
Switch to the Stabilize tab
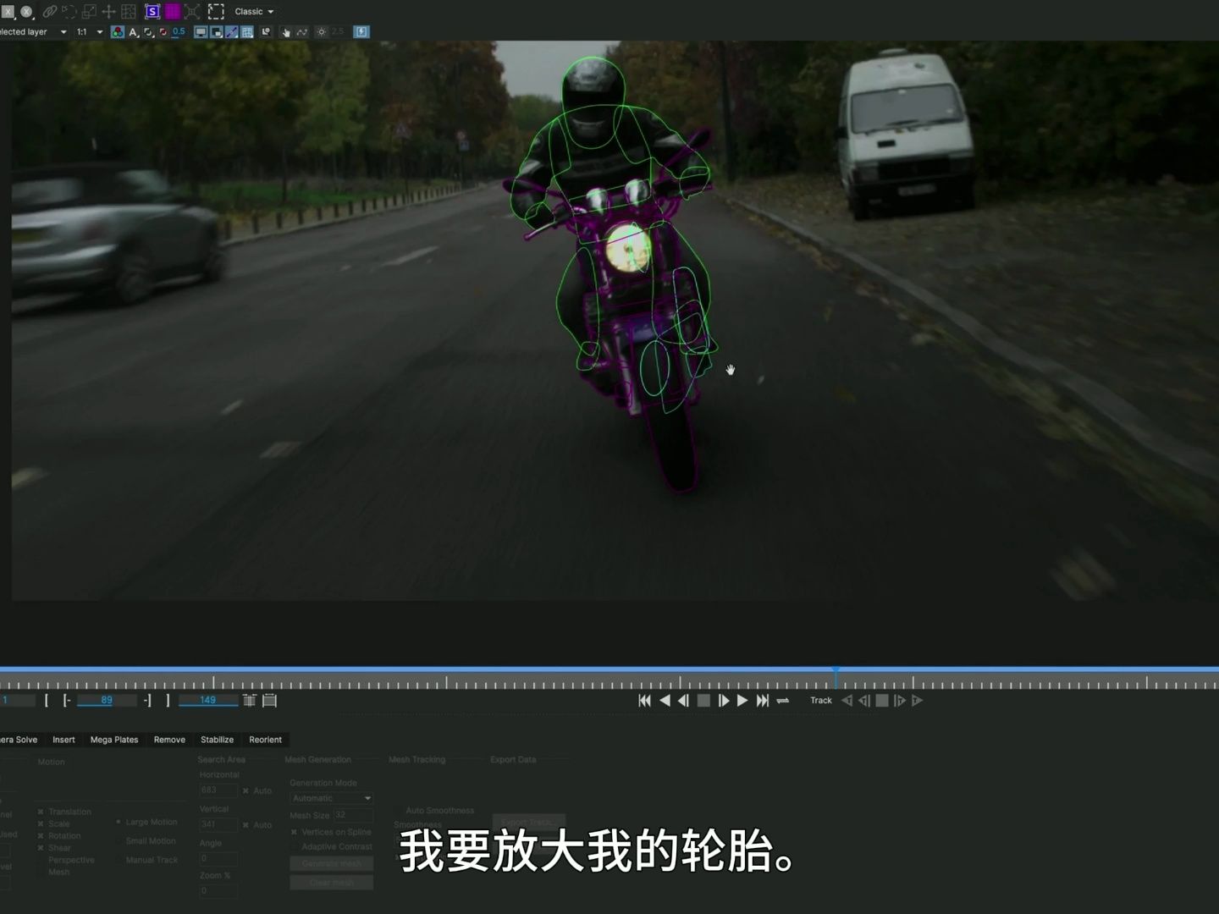pos(217,740)
